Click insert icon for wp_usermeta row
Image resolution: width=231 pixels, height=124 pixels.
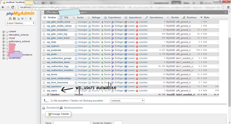tap(113, 86)
